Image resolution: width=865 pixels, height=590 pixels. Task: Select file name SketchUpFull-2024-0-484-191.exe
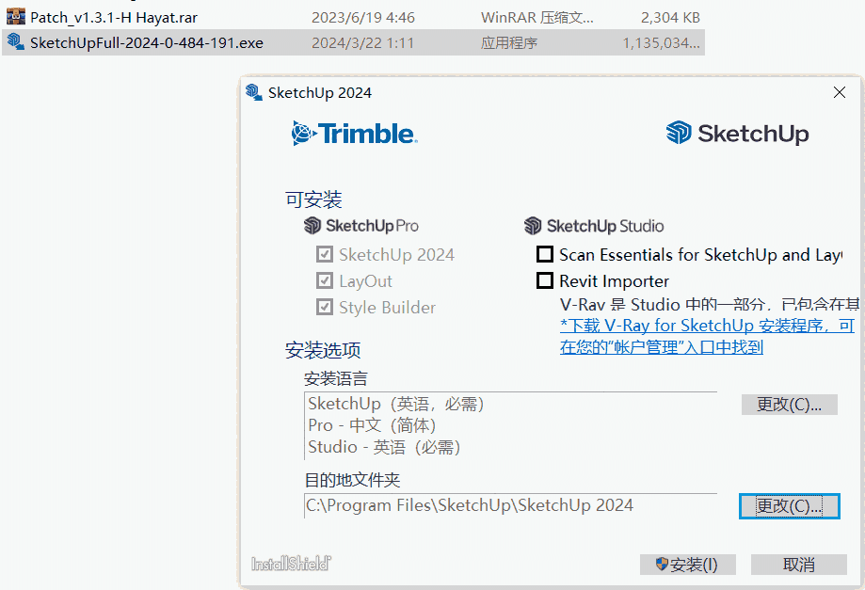click(x=147, y=43)
